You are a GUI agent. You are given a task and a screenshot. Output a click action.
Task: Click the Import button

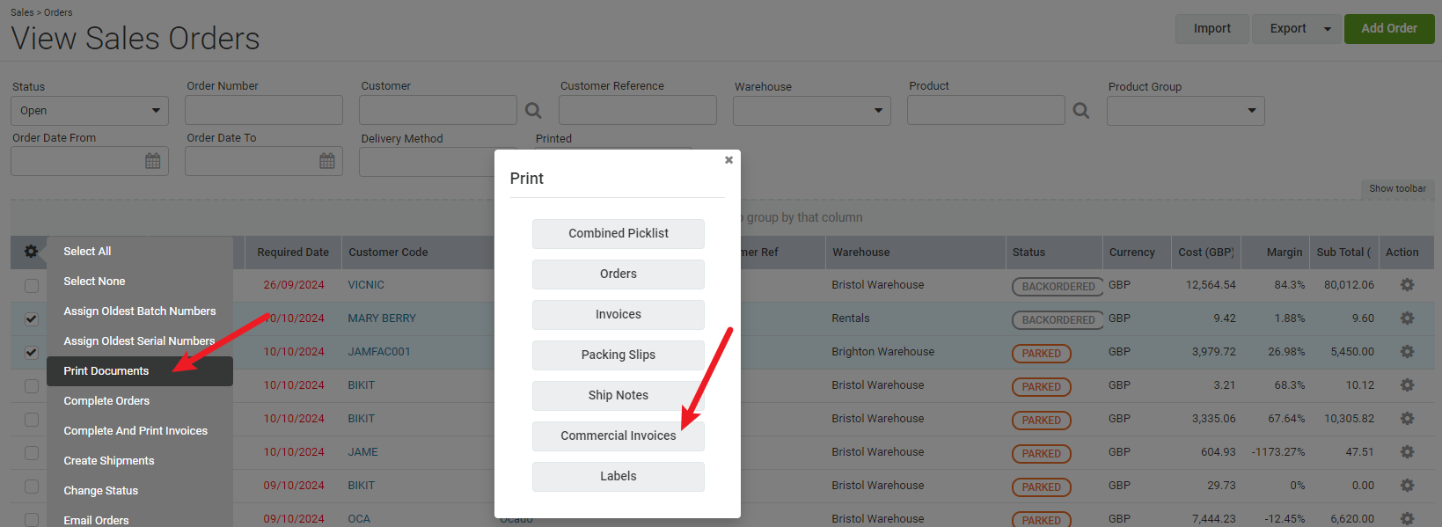(1212, 29)
